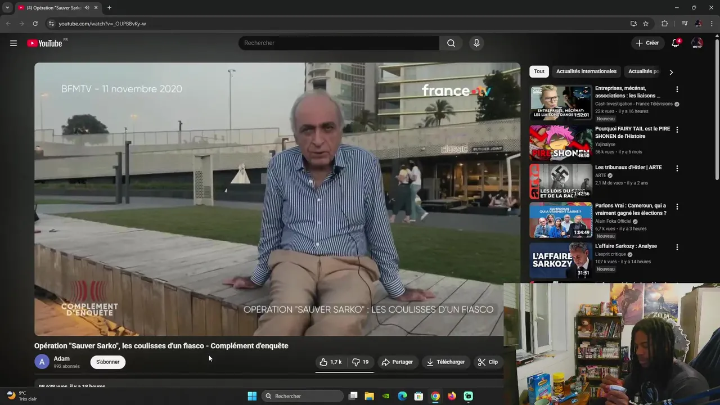Open options for FAIRY TAIL video
The height and width of the screenshot is (405, 720).
[677, 130]
